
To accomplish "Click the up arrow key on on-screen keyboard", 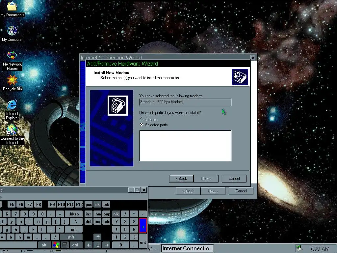I will [x=98, y=237].
